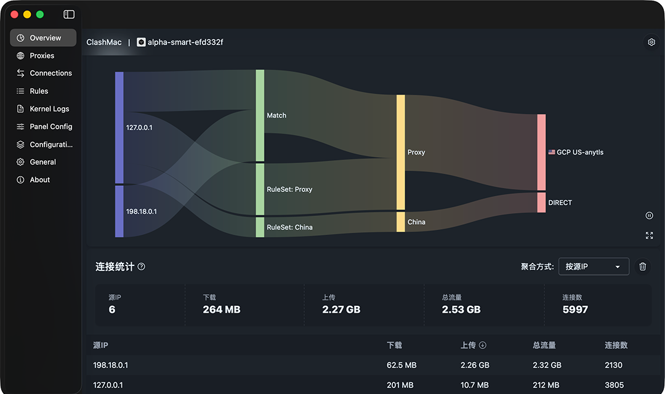Open the help tooltip beside 连接统计
The width and height of the screenshot is (665, 394).
coord(141,267)
